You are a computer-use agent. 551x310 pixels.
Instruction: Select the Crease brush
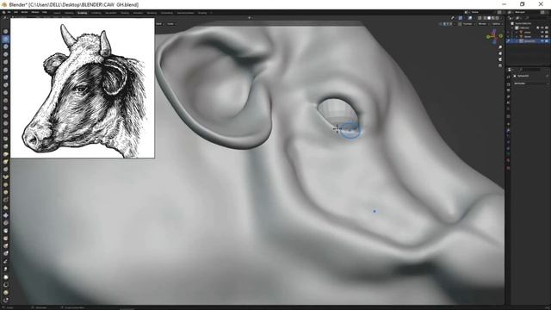point(6,93)
